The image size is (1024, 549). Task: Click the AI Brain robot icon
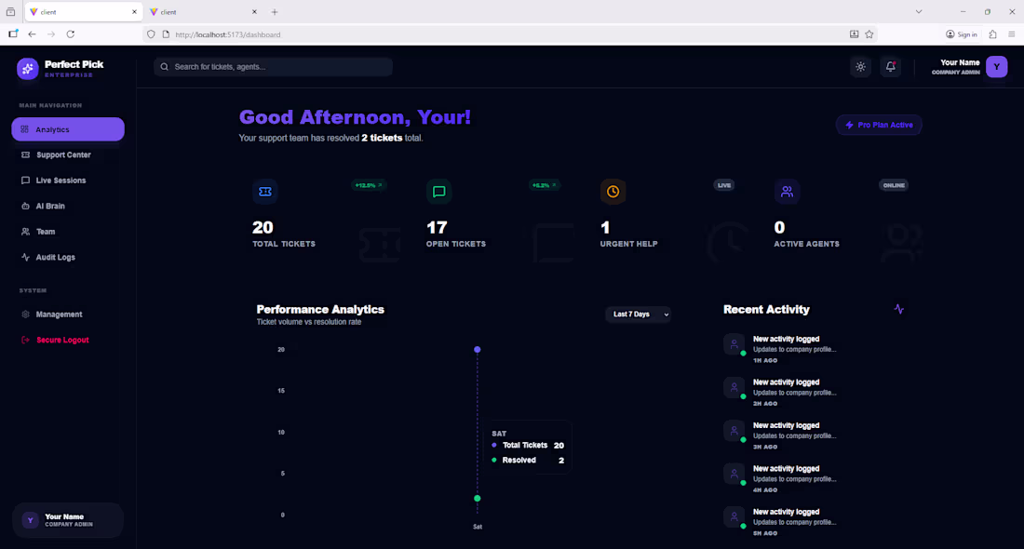point(25,206)
